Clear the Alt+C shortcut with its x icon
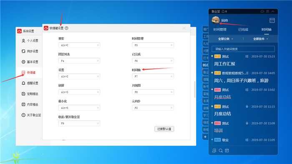 pos(98,45)
